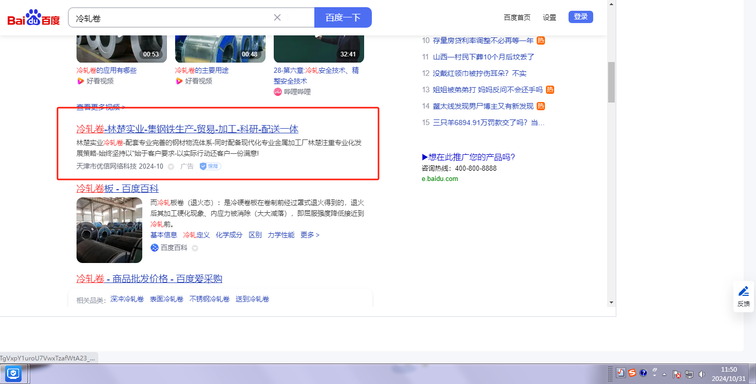Click the 热 badge after 存量房贷利率调整不必再等一年

tap(541, 41)
